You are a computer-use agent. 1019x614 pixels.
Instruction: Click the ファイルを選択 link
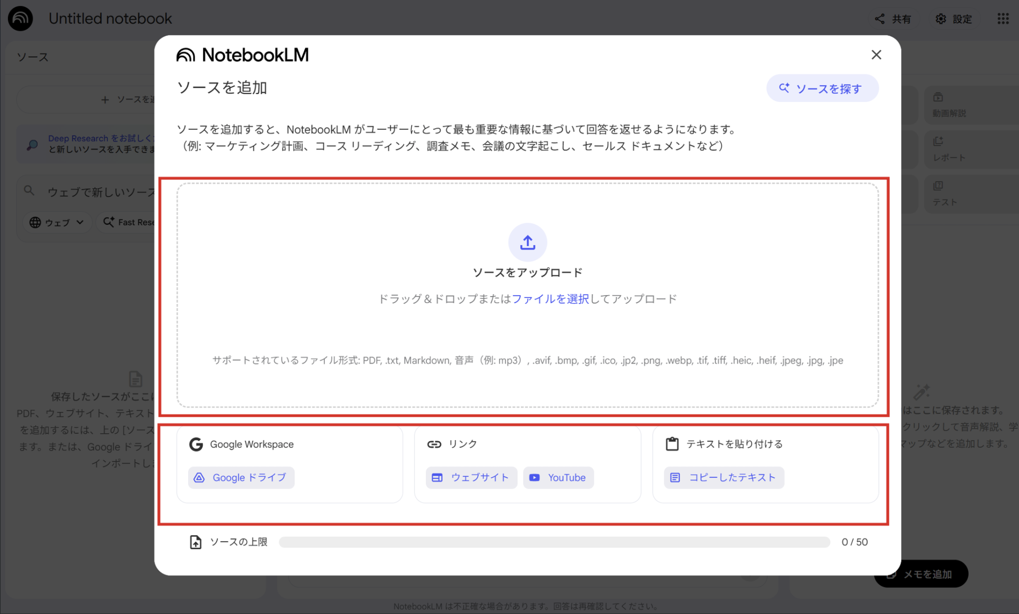[x=550, y=299]
